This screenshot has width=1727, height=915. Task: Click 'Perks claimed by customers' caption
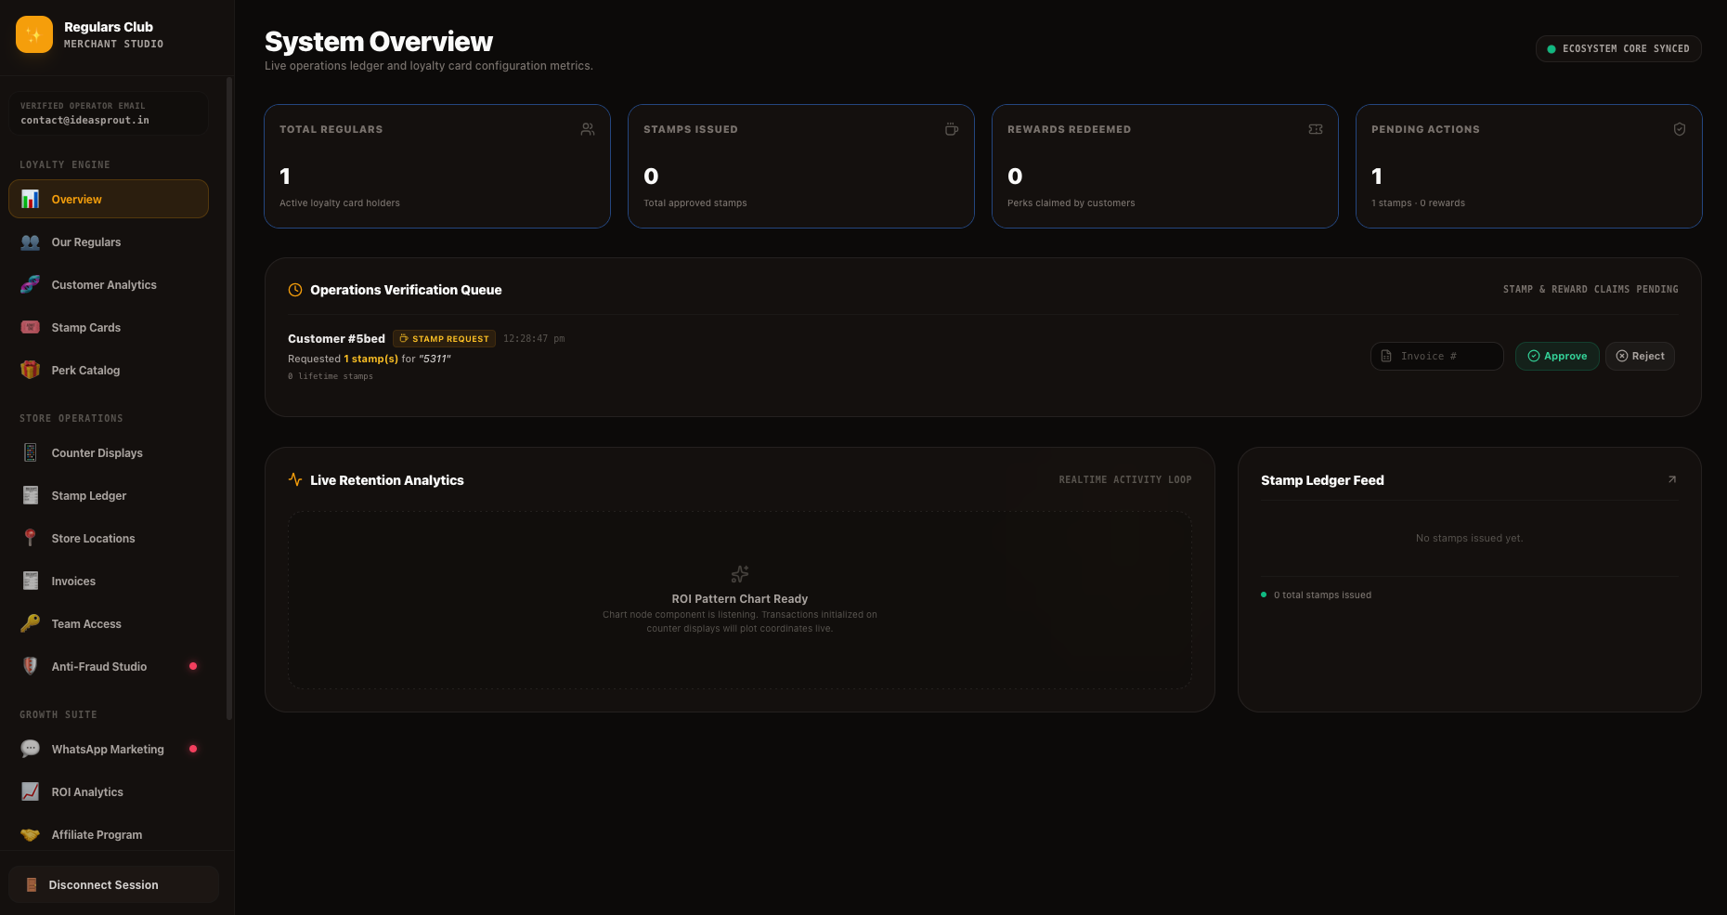pos(1071,203)
